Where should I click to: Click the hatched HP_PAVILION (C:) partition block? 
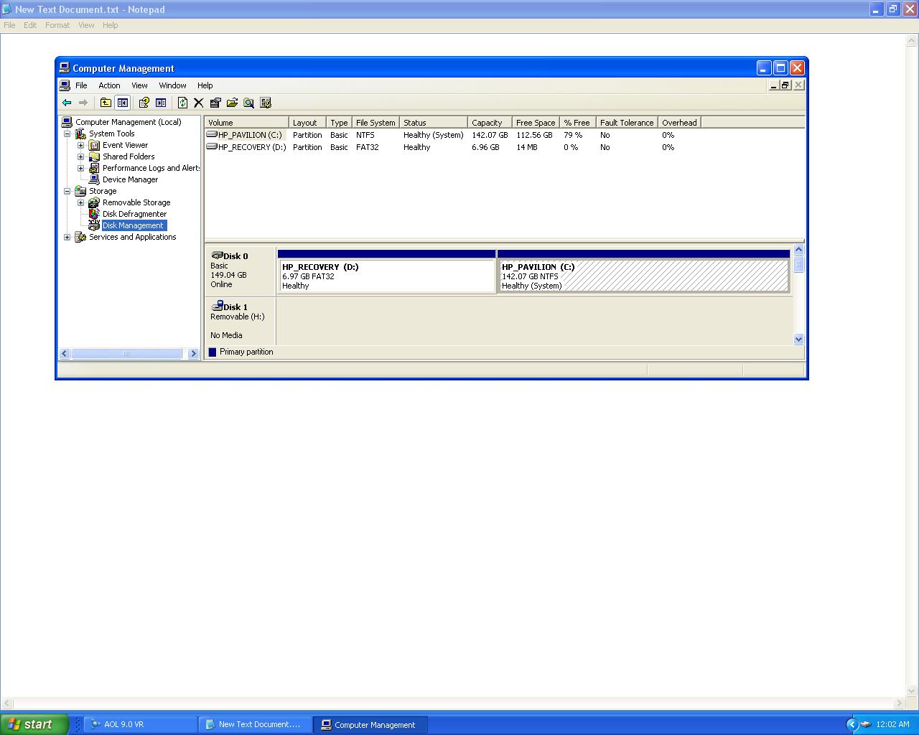point(643,276)
